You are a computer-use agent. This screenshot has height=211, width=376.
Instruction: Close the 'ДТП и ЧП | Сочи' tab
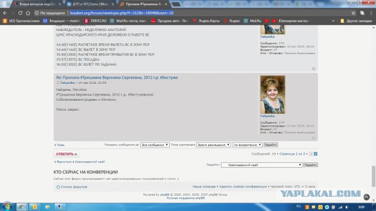(x=113, y=4)
